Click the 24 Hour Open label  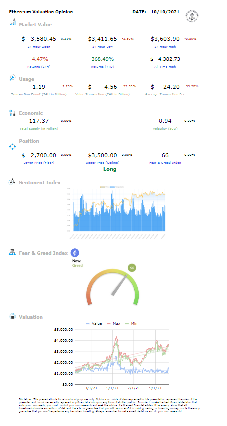tap(39, 47)
